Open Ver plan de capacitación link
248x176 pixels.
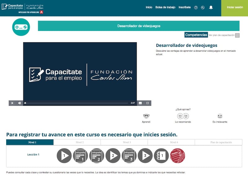(x=221, y=35)
